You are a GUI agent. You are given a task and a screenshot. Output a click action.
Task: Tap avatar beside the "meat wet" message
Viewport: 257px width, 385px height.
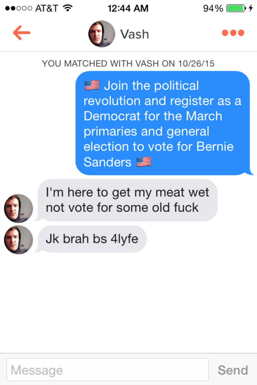[x=18, y=208]
